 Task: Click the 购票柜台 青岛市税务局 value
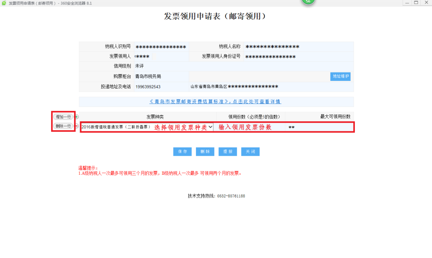coord(148,77)
